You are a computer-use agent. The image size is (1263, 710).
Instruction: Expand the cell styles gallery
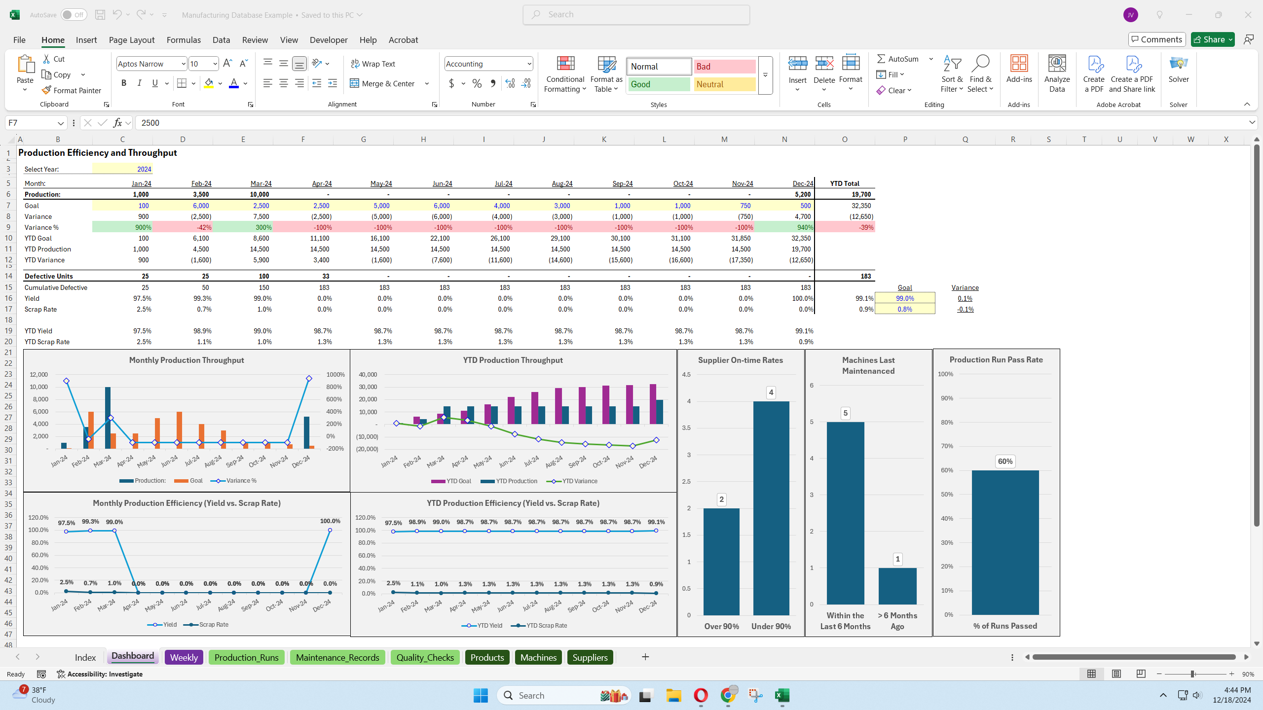click(x=765, y=75)
